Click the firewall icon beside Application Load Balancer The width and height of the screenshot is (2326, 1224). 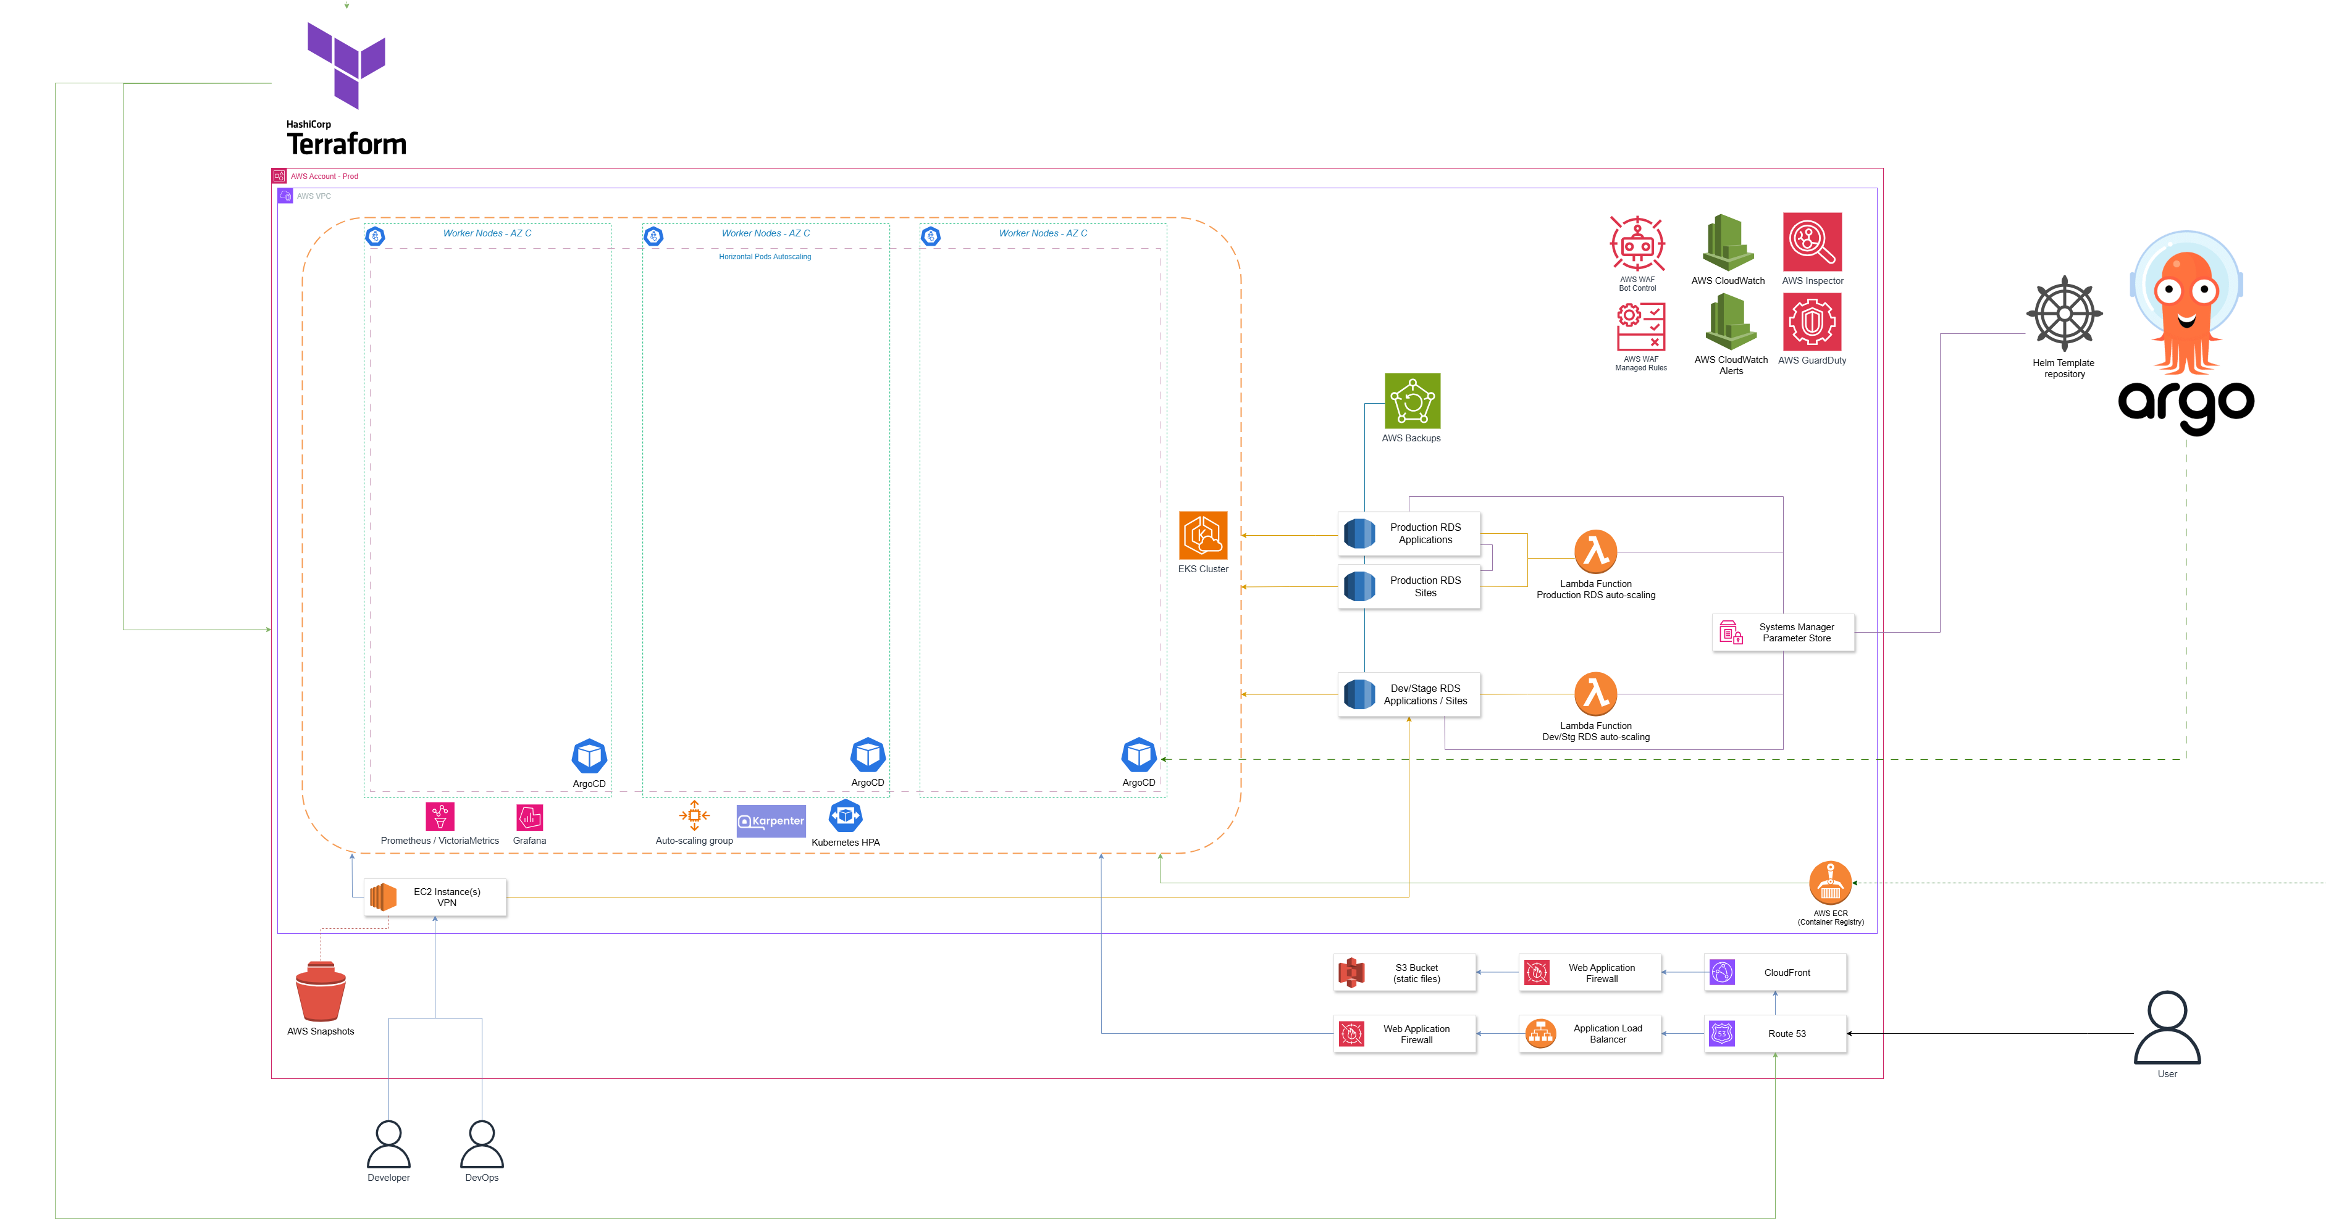(1352, 1033)
